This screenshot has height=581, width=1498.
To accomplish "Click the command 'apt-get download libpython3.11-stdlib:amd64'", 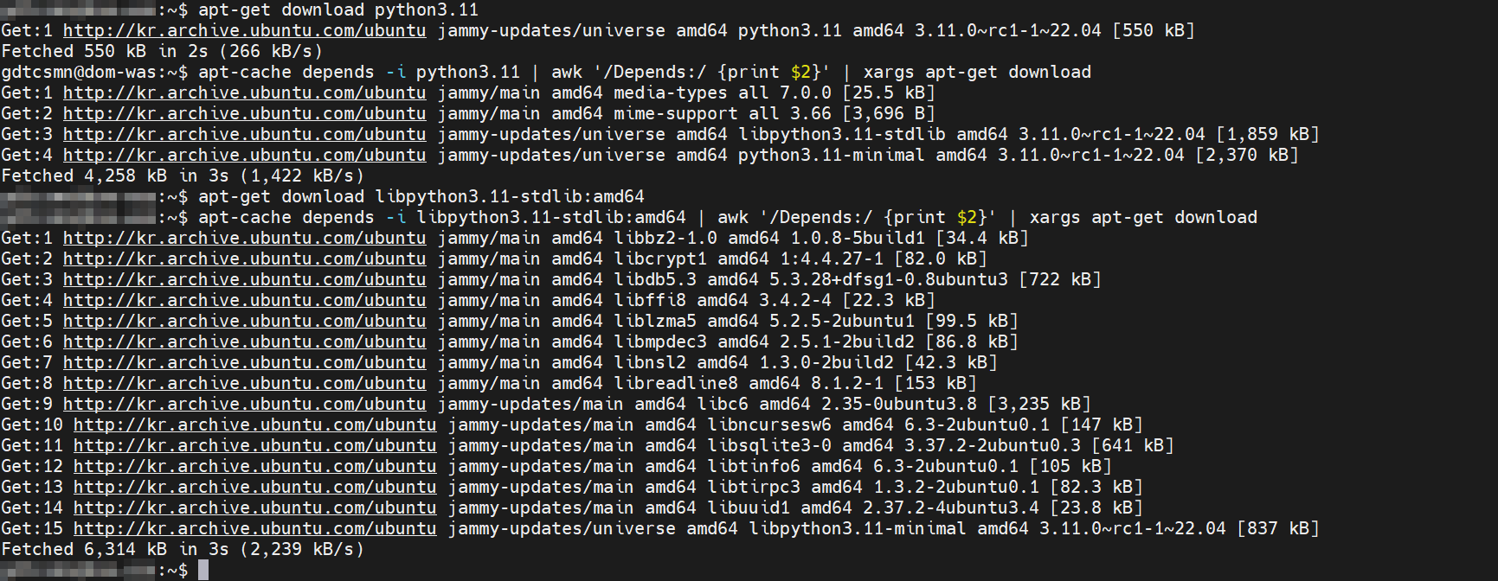I will click(421, 196).
